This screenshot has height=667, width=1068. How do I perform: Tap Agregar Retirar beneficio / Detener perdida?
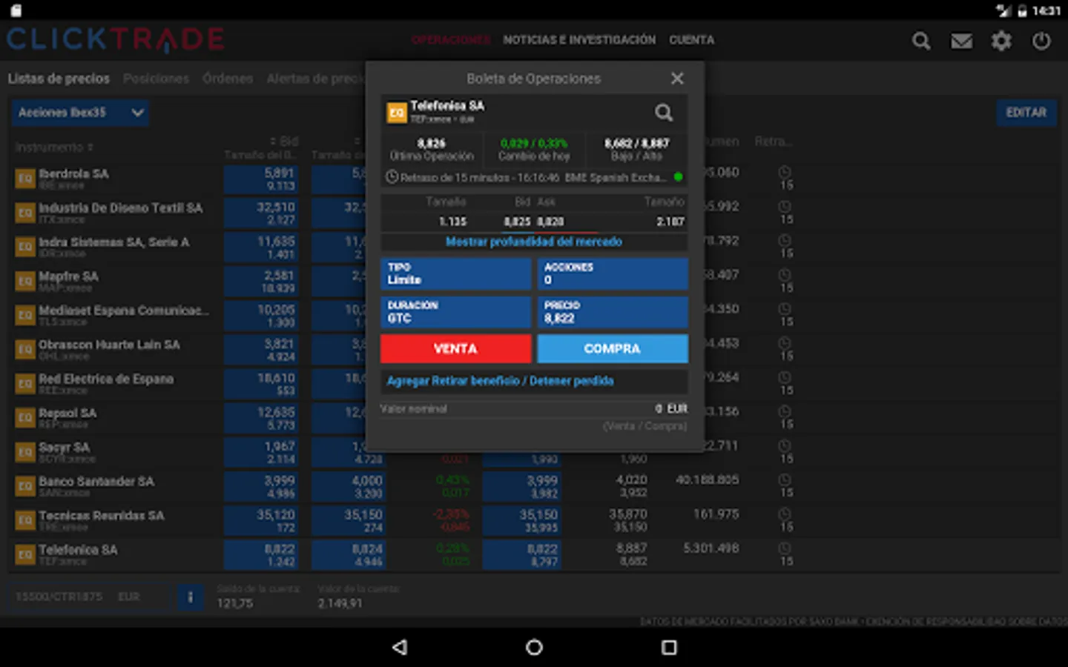coord(501,381)
